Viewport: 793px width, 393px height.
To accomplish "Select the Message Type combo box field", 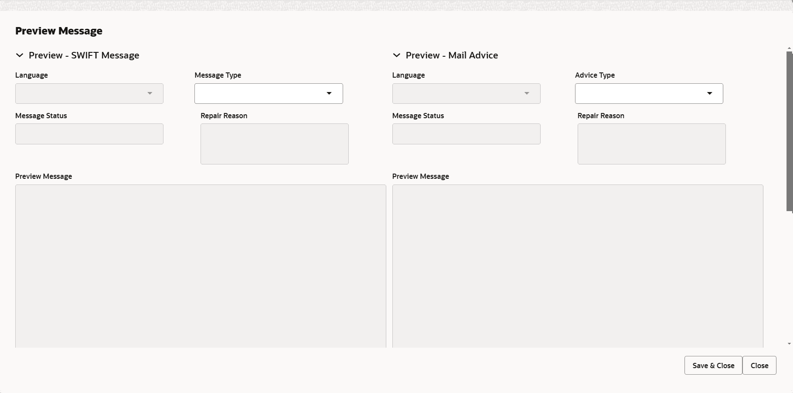I will tap(269, 93).
